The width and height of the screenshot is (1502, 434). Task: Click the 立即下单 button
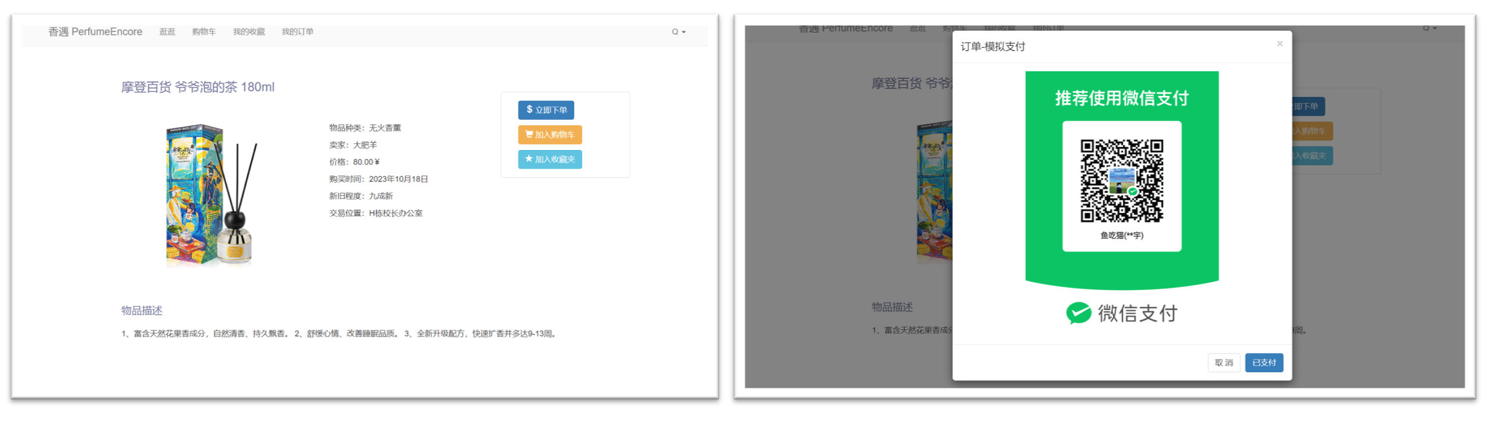point(546,110)
